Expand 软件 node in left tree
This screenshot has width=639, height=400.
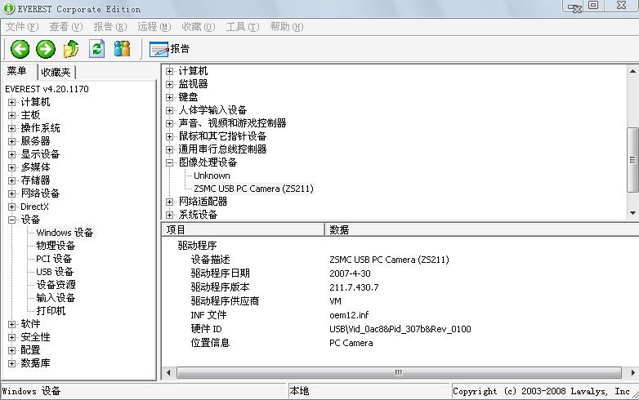[11, 324]
